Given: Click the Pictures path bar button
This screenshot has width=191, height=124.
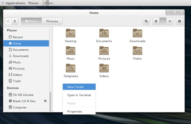Looking at the screenshot, I should click(52, 21).
